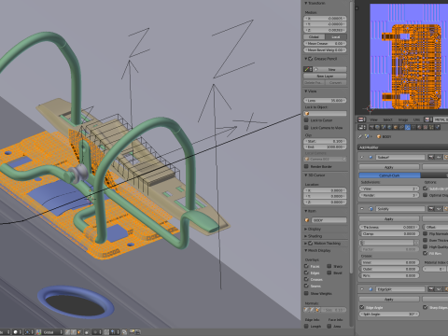Uncheck Fill Rim in Solidify modifier
The width and height of the screenshot is (448, 336).
tap(425, 253)
